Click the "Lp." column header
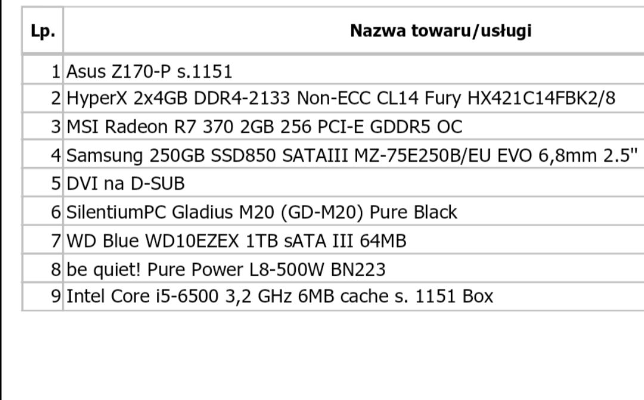The width and height of the screenshot is (644, 400). click(43, 31)
